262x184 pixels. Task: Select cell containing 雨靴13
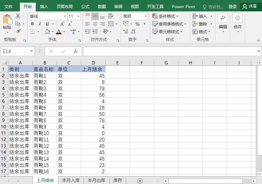(45, 152)
